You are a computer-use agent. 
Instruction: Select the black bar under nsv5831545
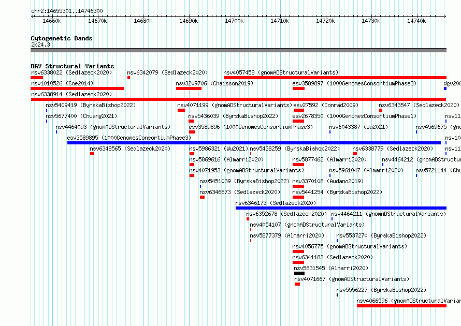point(299,273)
